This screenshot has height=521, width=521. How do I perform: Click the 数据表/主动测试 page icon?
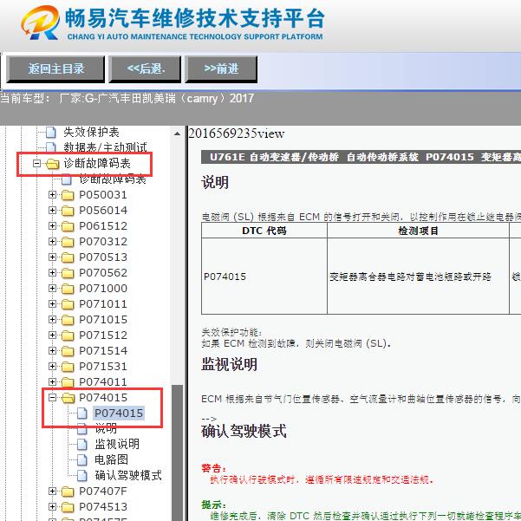click(x=51, y=147)
